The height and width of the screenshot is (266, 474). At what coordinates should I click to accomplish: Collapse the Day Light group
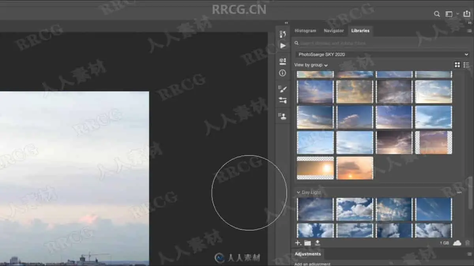point(299,192)
